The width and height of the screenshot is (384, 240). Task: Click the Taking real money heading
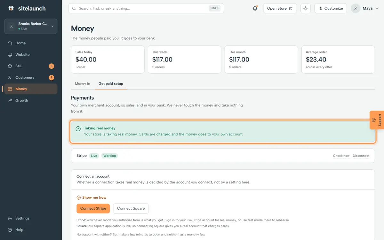click(x=100, y=128)
